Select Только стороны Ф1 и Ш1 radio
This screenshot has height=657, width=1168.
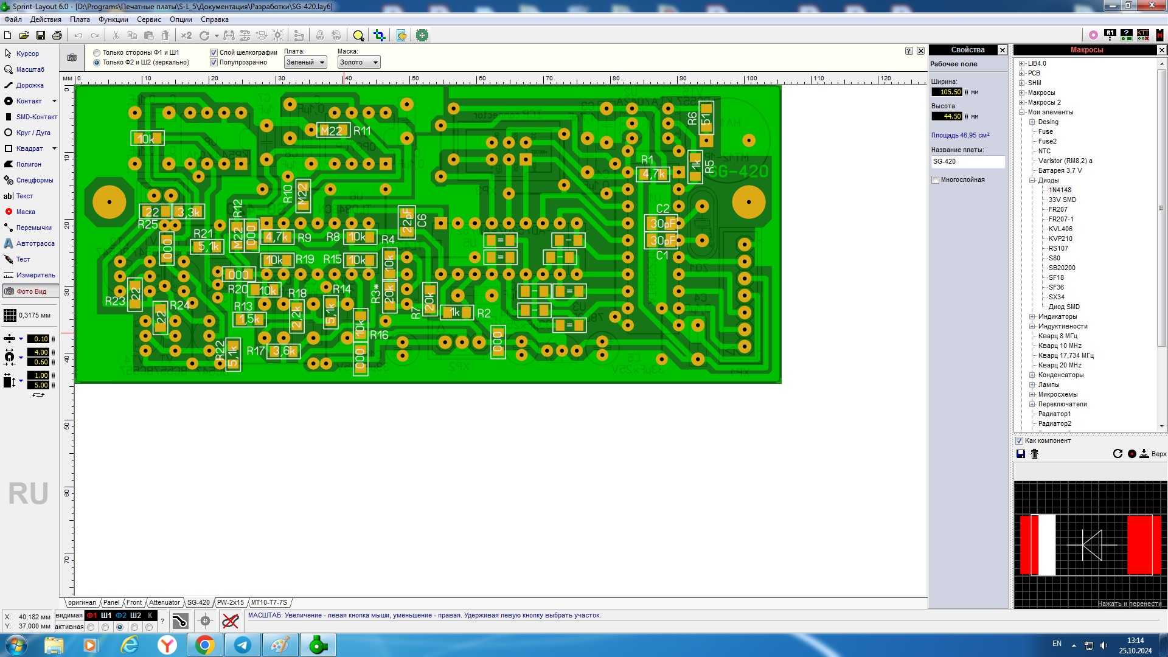[97, 52]
